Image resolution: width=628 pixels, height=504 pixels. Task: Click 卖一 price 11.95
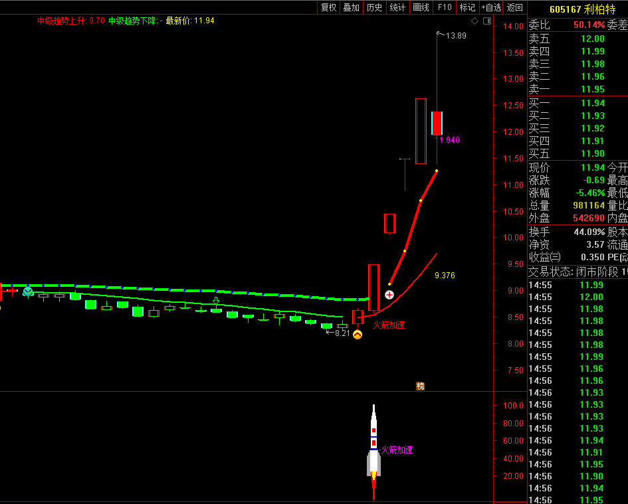coord(592,89)
